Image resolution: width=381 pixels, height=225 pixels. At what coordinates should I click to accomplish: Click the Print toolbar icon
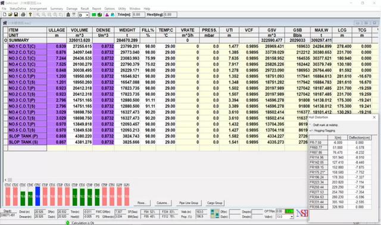(x=23, y=14)
